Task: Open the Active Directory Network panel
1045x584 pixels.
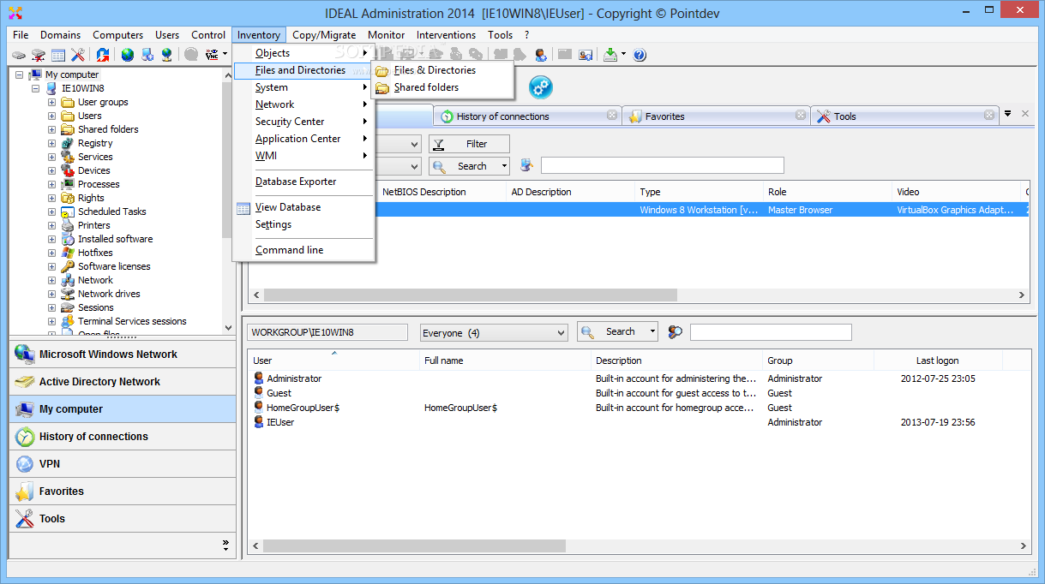Action: pos(123,382)
